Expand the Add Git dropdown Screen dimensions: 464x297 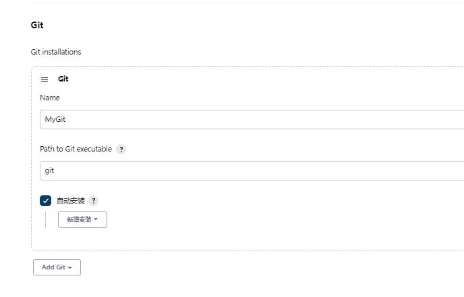point(57,267)
